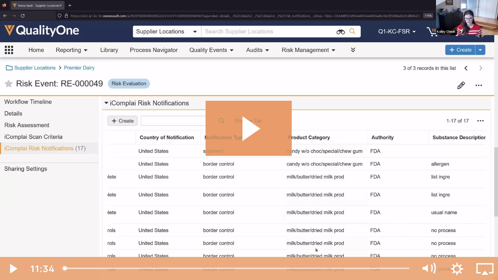Expand the double-chevron more tabs menu

[x=353, y=50]
